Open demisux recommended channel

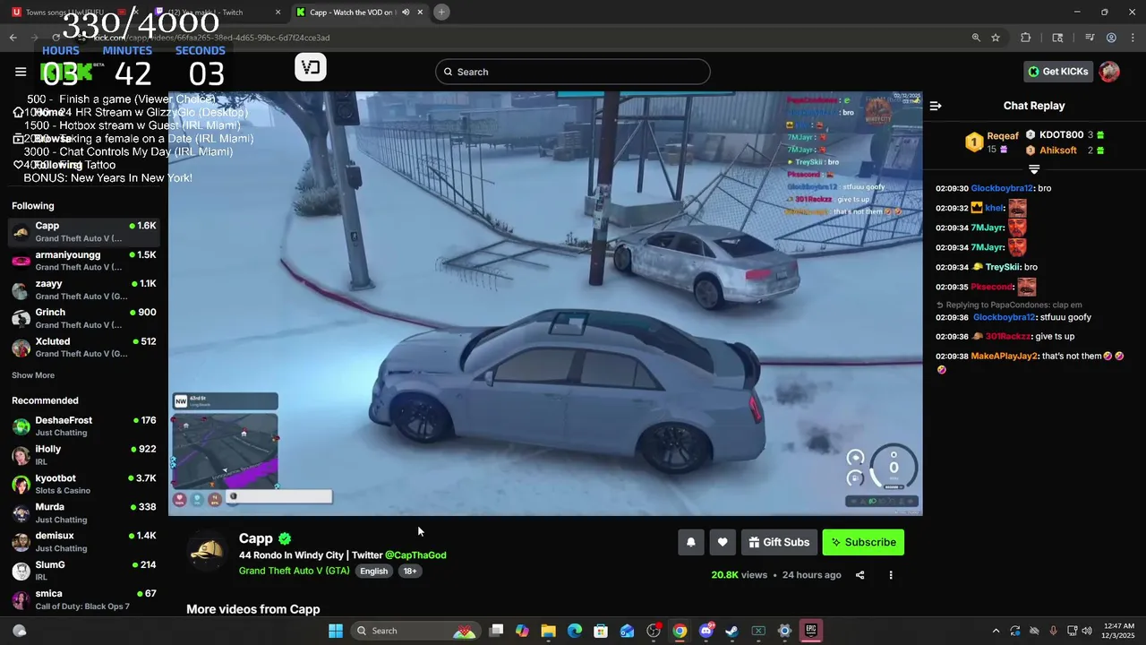tap(84, 542)
